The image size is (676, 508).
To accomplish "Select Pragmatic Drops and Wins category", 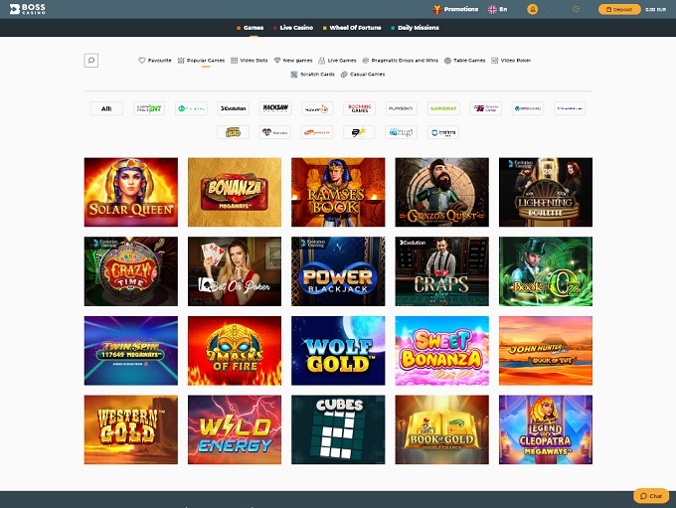I will (400, 61).
